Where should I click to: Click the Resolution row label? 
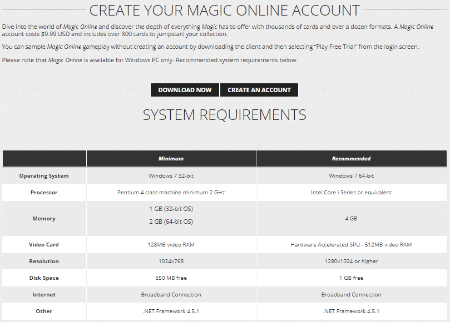coord(44,261)
